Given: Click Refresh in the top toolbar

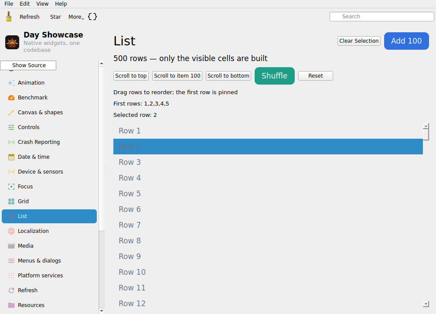Looking at the screenshot, I should [30, 17].
